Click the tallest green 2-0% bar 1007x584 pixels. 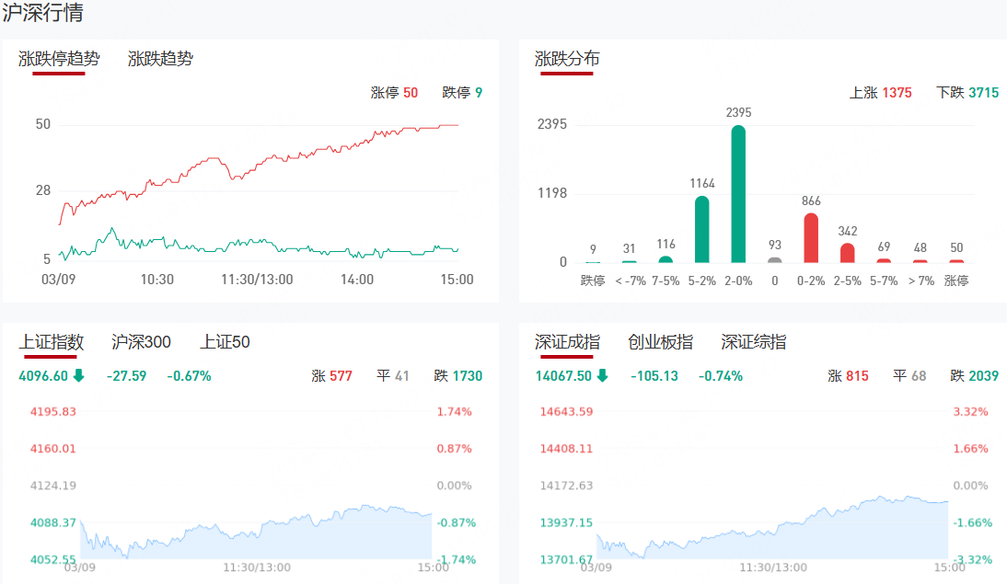[x=738, y=195]
